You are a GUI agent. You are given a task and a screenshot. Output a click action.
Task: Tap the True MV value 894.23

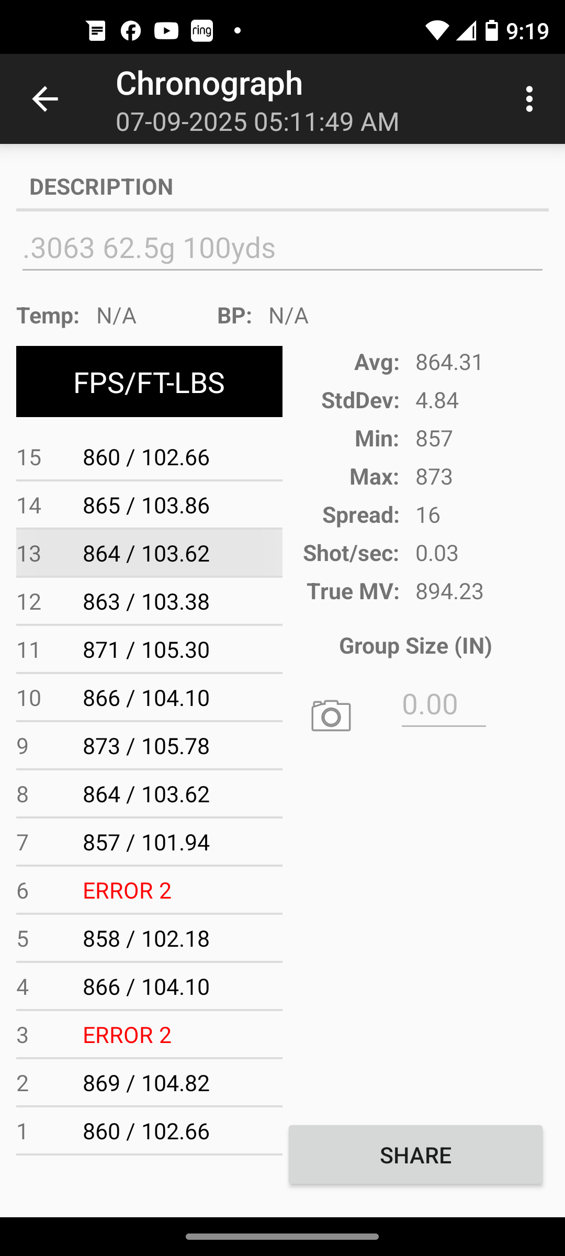coord(449,591)
